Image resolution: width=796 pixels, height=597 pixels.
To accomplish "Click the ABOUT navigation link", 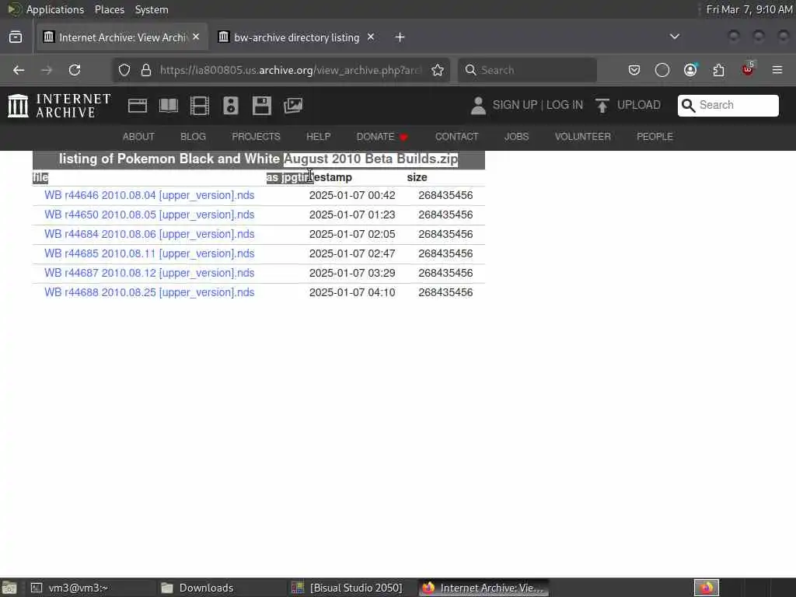I will (138, 137).
